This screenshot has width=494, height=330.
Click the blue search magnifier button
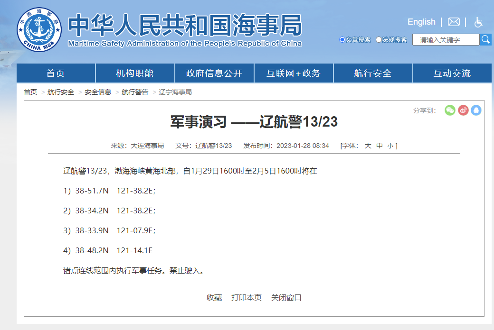pyautogui.click(x=485, y=40)
